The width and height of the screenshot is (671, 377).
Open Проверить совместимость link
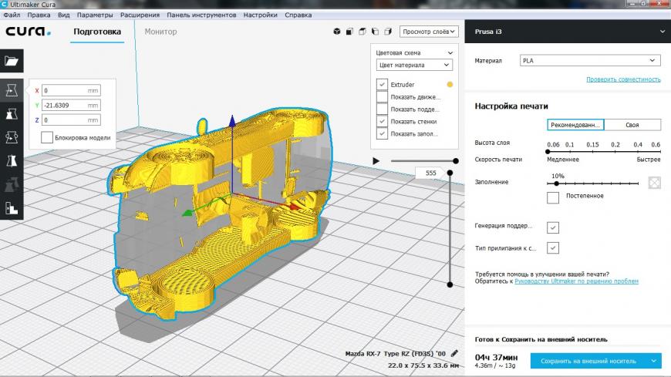(x=623, y=79)
